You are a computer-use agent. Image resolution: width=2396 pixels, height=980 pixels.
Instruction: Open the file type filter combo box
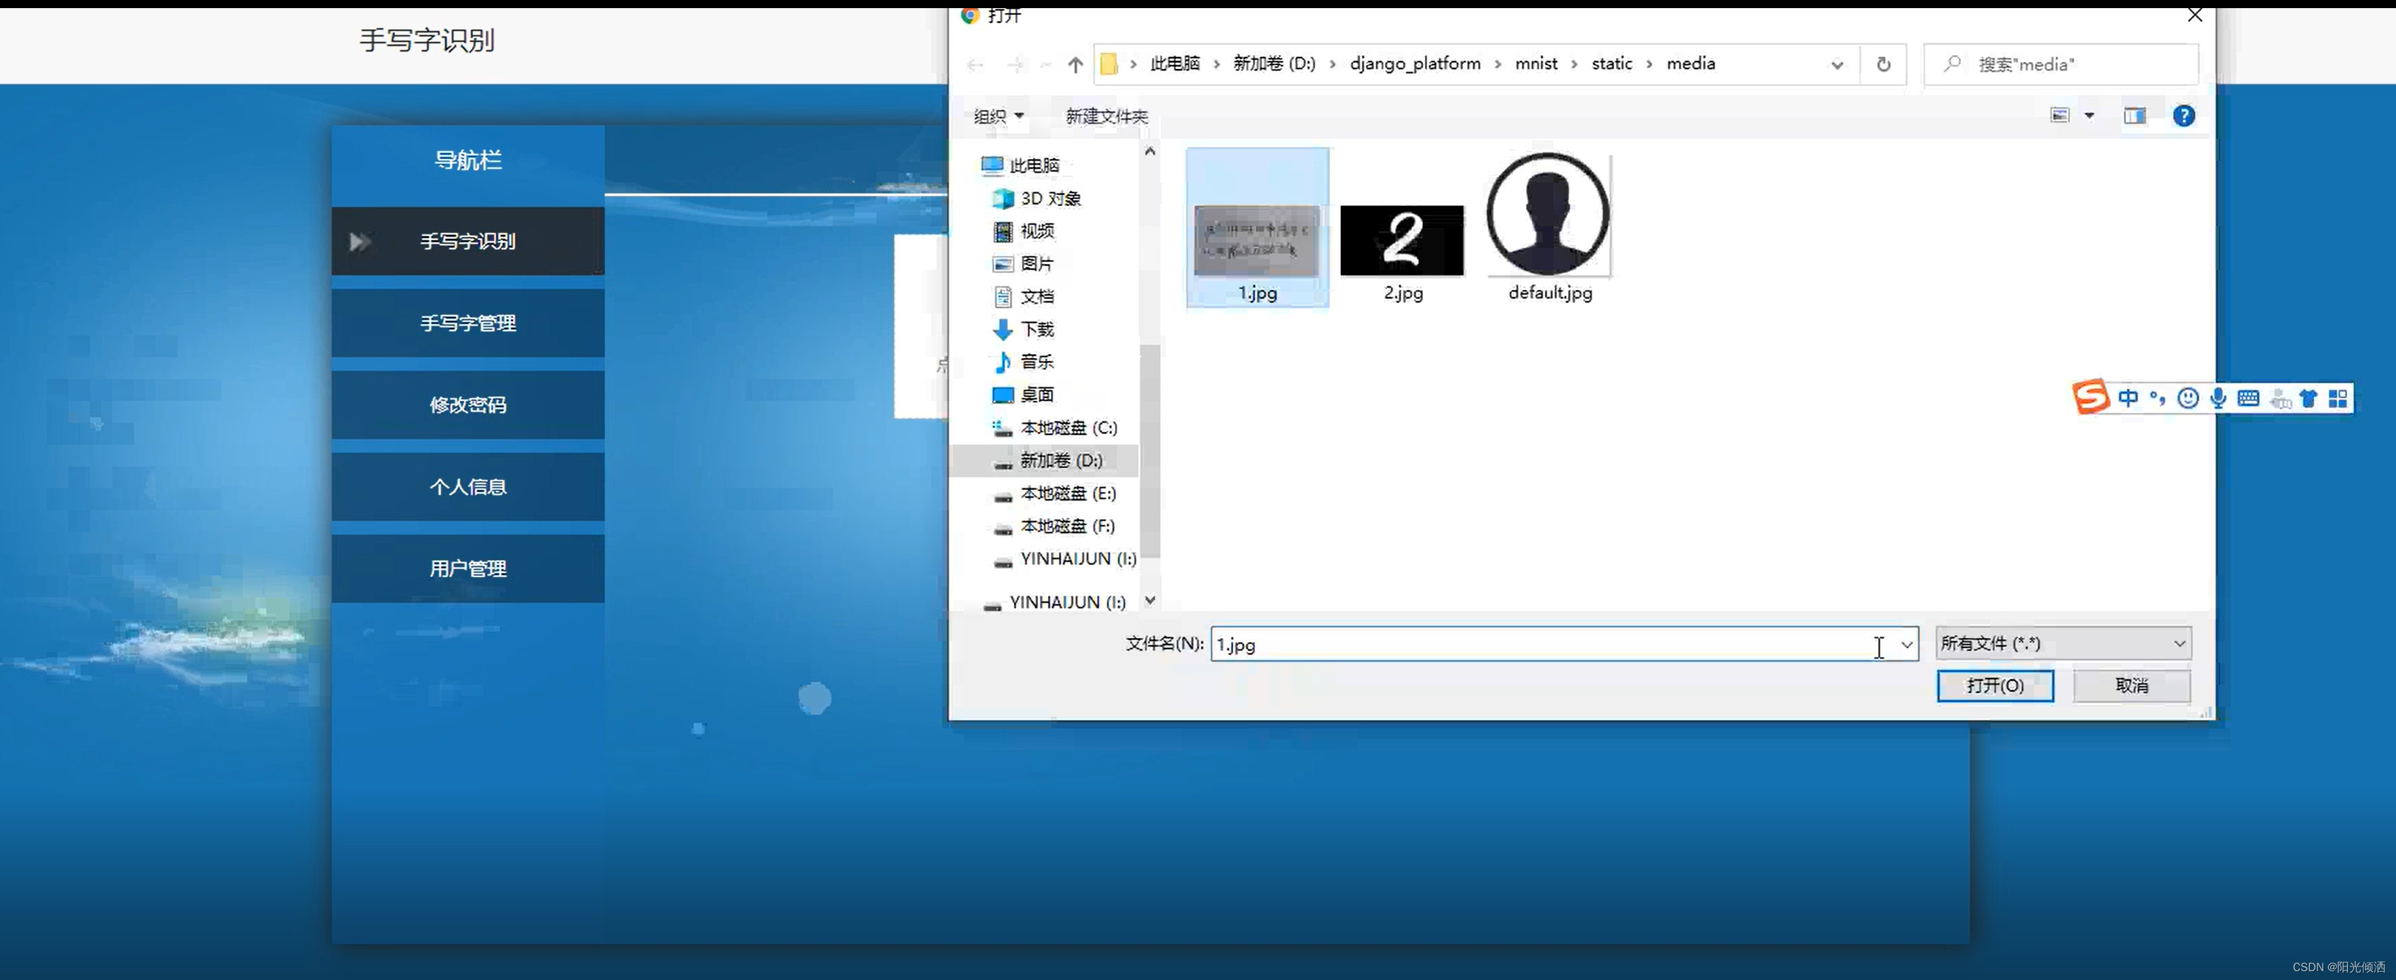[2062, 643]
